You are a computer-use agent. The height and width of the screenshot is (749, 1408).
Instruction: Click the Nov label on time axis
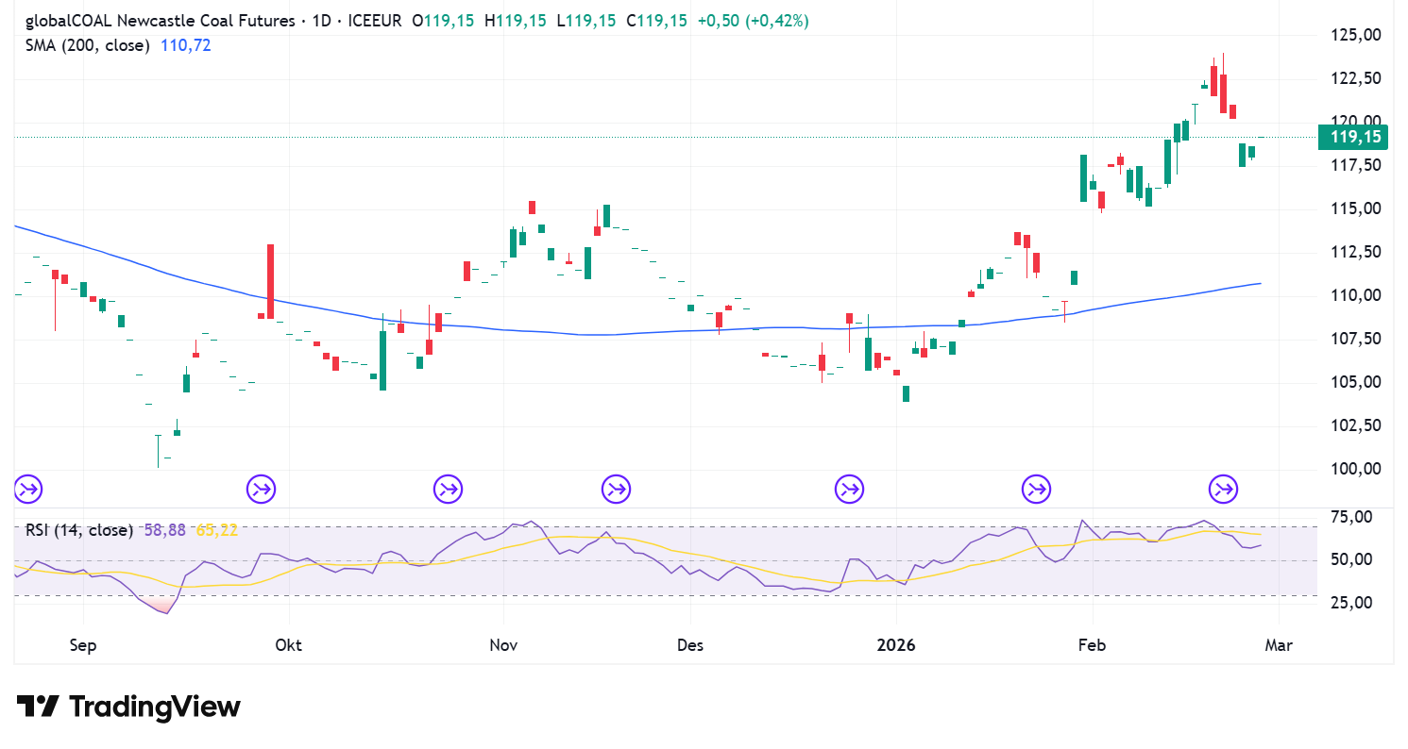(503, 645)
